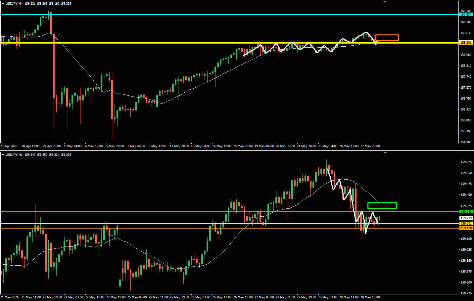474x301 pixels.
Task: Click the 158.800 price scale value
Action: tap(466, 282)
